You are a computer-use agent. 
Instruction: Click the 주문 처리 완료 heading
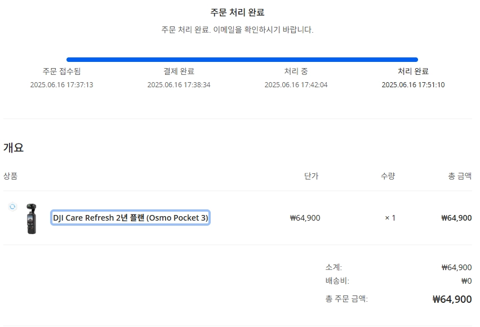[237, 12]
